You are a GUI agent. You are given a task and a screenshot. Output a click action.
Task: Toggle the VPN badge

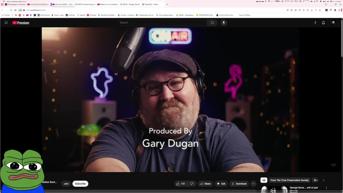tap(20, 10)
